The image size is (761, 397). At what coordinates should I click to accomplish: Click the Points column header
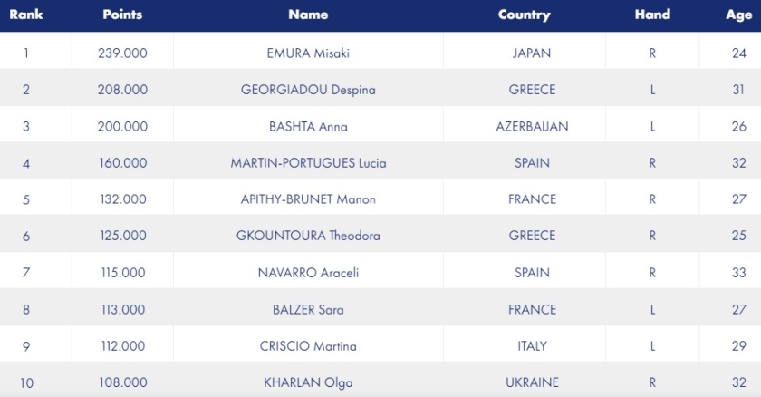click(122, 15)
